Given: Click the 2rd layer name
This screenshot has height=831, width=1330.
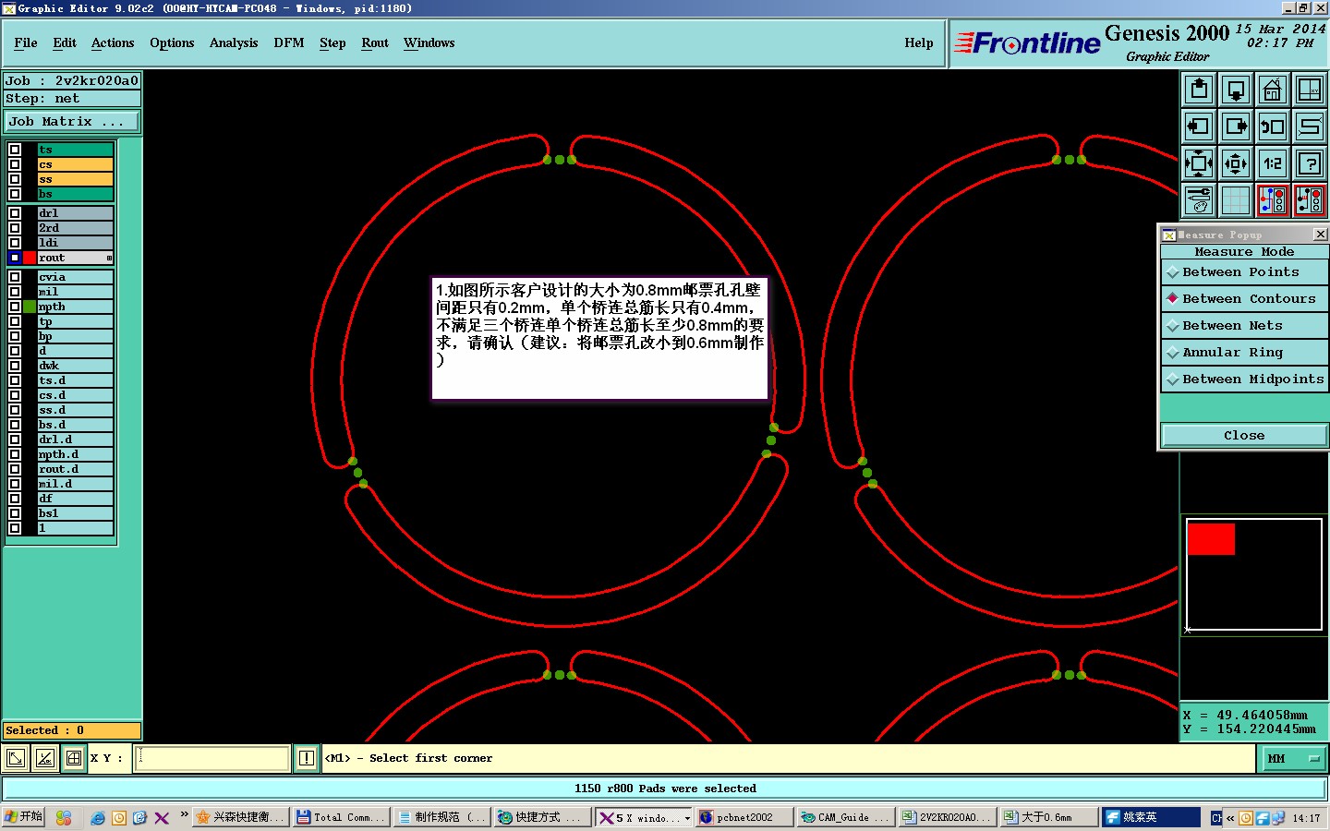Looking at the screenshot, I should [75, 228].
